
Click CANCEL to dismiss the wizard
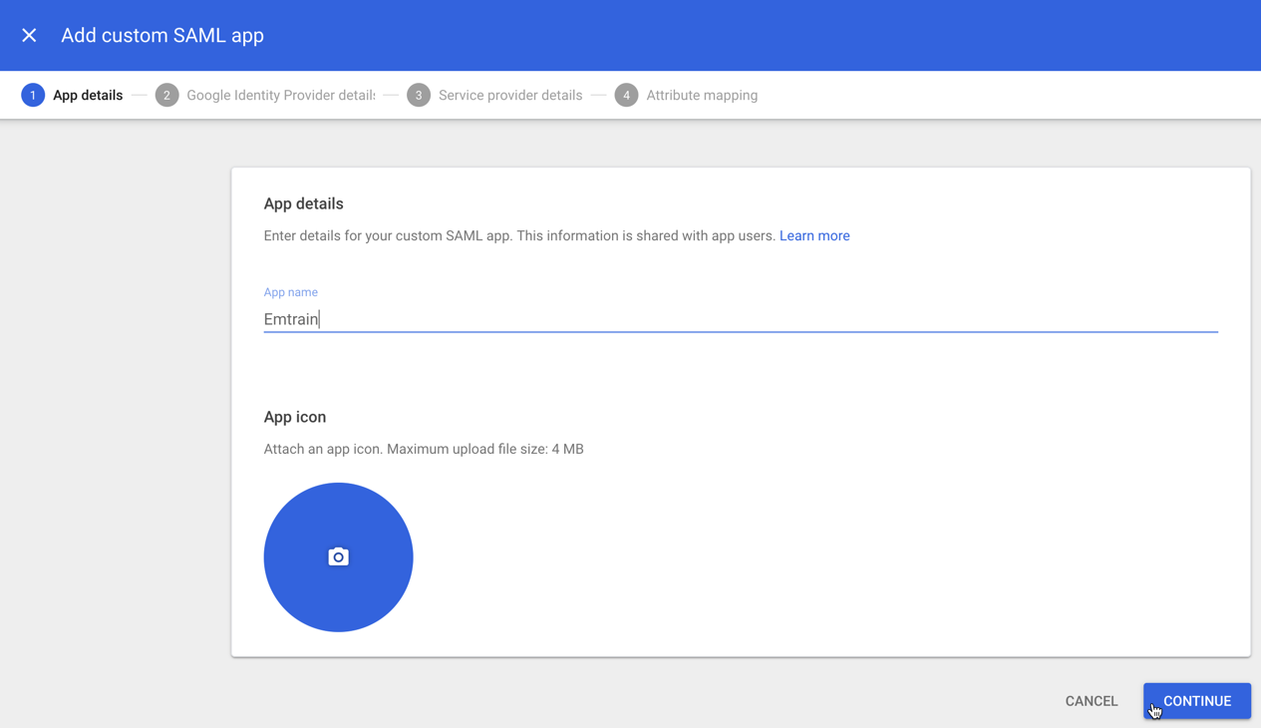coord(1091,701)
